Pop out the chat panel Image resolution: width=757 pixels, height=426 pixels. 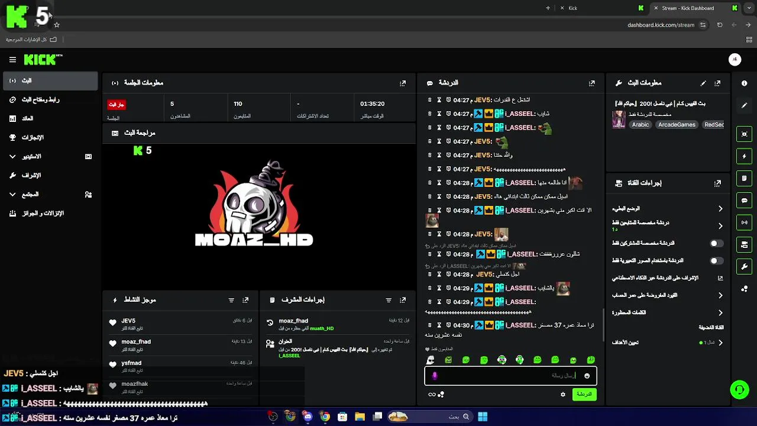tap(592, 83)
